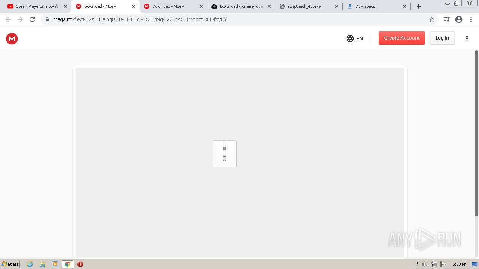Reload the current page

pos(32,19)
